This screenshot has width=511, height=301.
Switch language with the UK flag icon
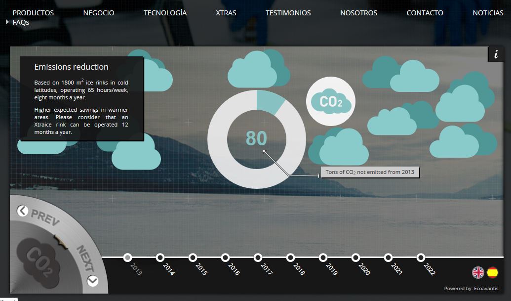pos(478,272)
